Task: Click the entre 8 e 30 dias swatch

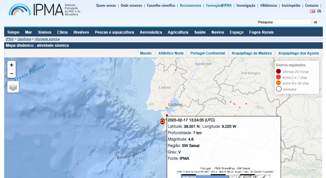Action: (x=278, y=83)
